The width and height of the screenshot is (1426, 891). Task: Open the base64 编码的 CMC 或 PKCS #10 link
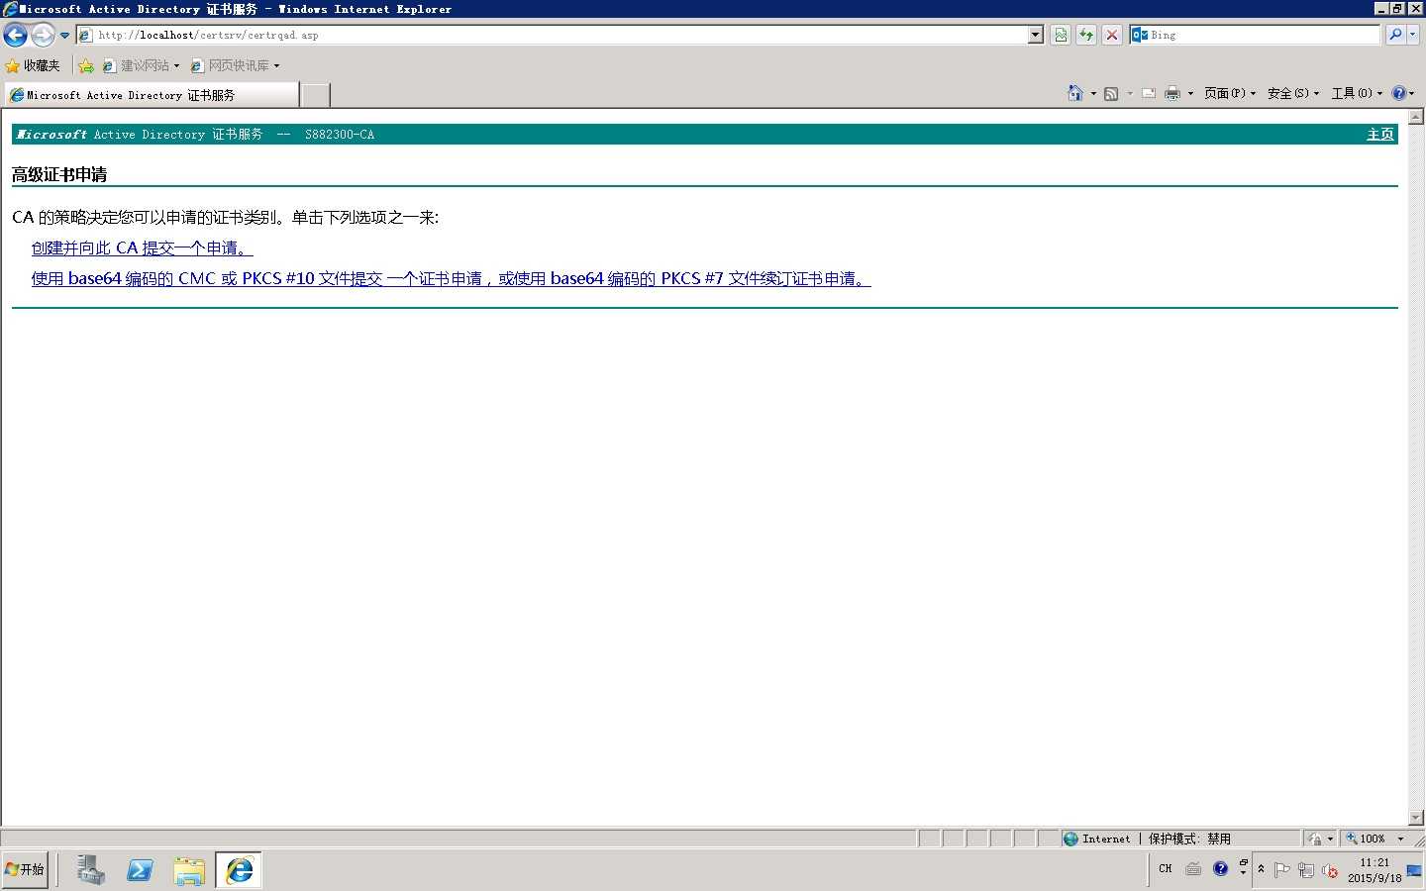point(451,279)
